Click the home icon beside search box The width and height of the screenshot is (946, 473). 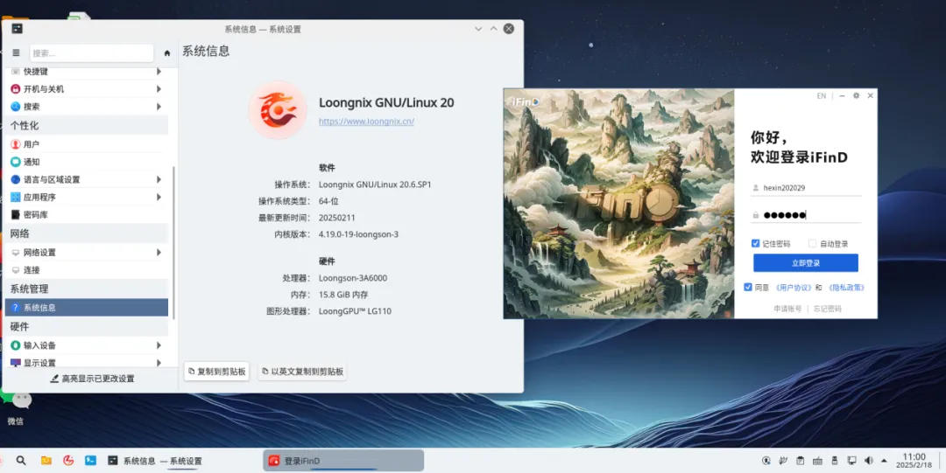(167, 53)
